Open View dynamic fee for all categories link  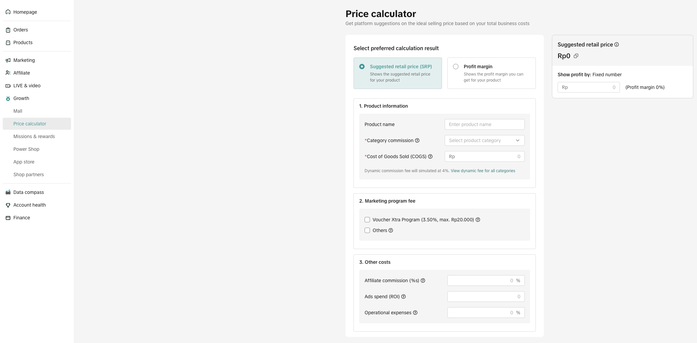(483, 171)
